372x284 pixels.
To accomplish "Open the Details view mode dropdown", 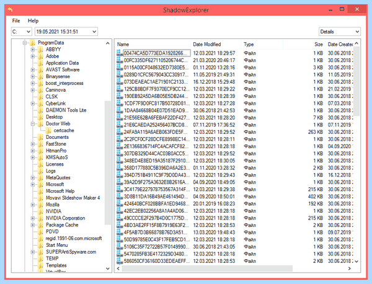I will (x=340, y=32).
